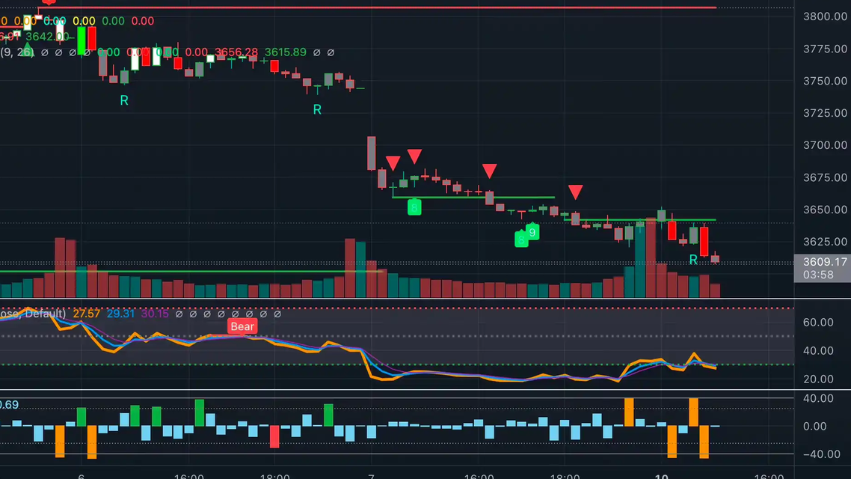The image size is (851, 479).
Task: Click the red Bear signal label
Action: pos(242,326)
